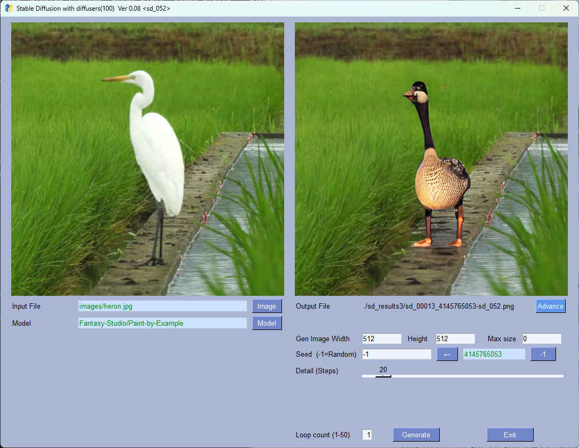Click the Loop count field
This screenshot has width=579, height=448.
[367, 435]
